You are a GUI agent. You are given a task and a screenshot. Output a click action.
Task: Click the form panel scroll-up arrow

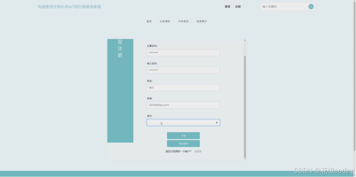245,40
